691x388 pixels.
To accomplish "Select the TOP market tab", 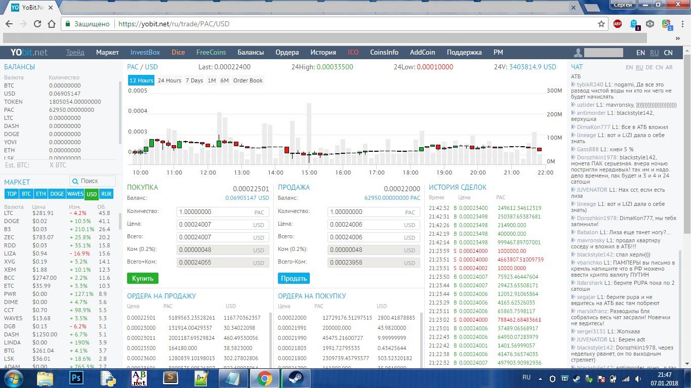I will click(x=12, y=194).
